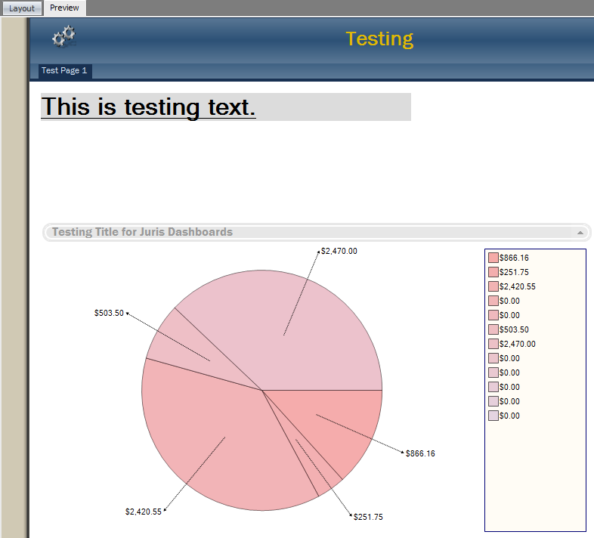Select the $866.16 legend color swatch
The image size is (594, 538).
point(493,258)
